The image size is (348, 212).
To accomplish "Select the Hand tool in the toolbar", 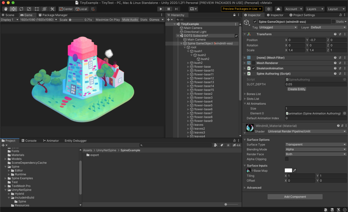I will 5,9.
